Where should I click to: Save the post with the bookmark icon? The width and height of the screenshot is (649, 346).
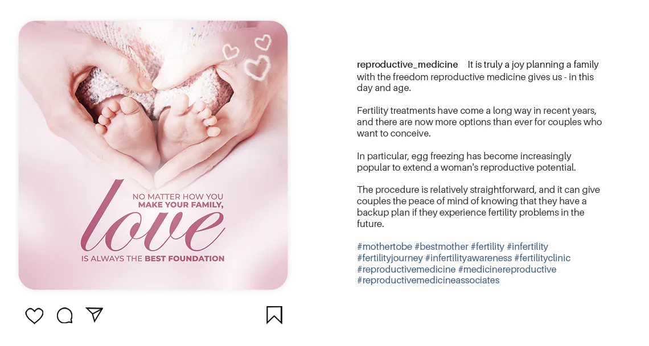click(x=274, y=315)
